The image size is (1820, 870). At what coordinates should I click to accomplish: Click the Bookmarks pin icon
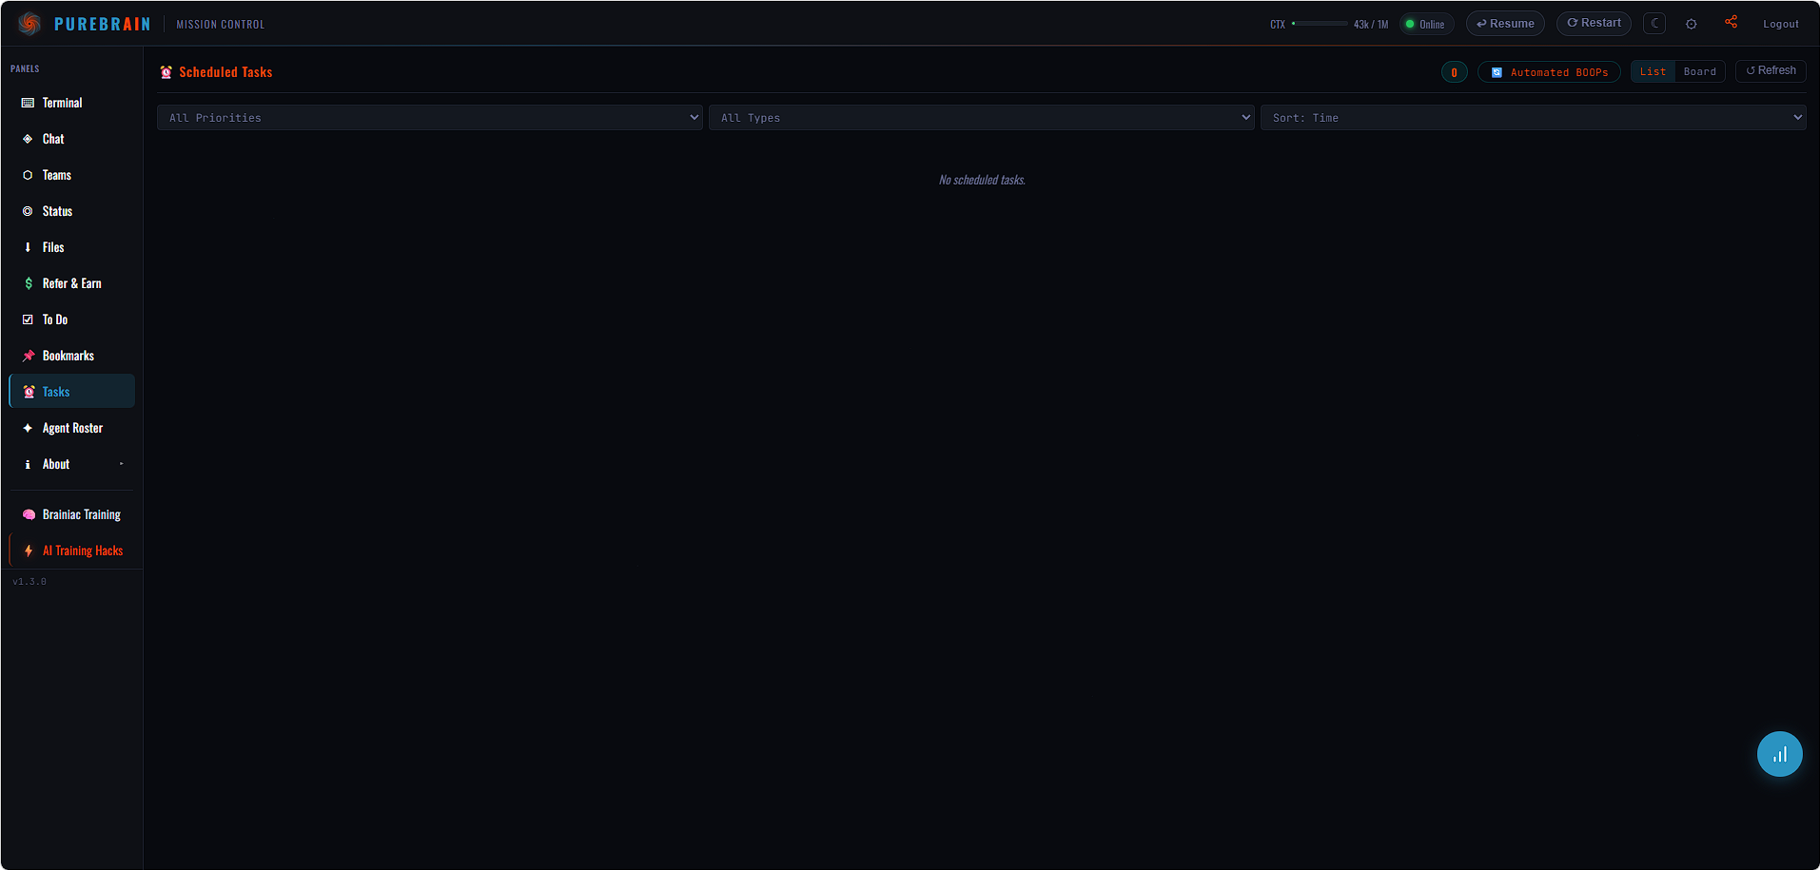[28, 356]
